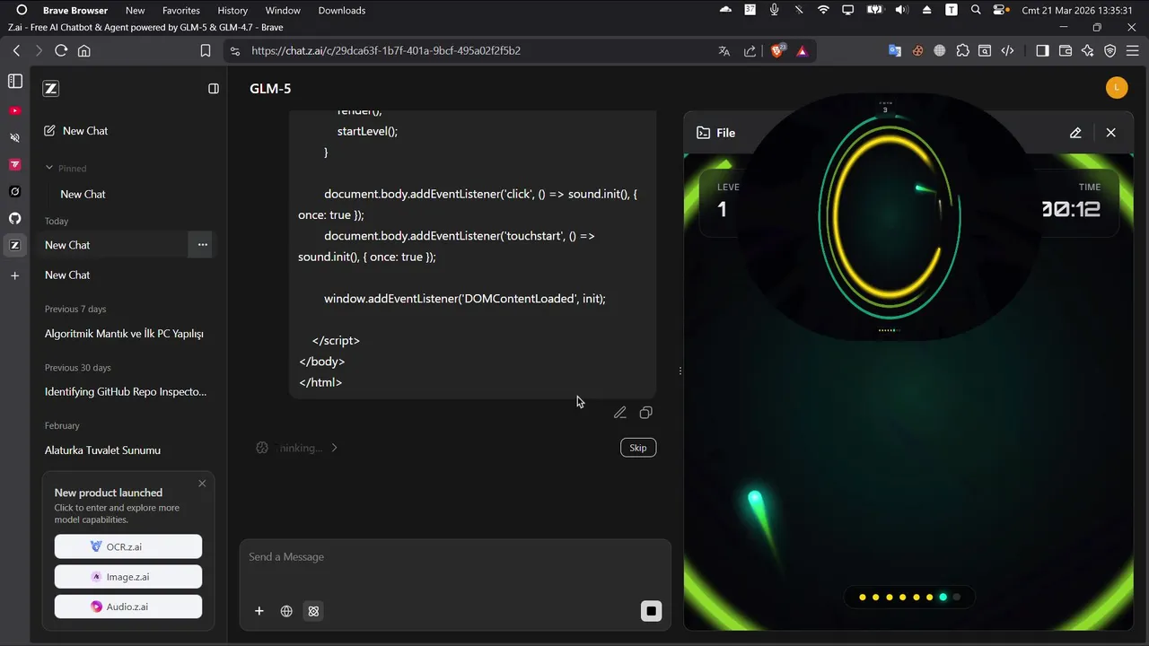Toggle the tools option beside globe
Viewport: 1149px width, 646px height.
coord(313,611)
